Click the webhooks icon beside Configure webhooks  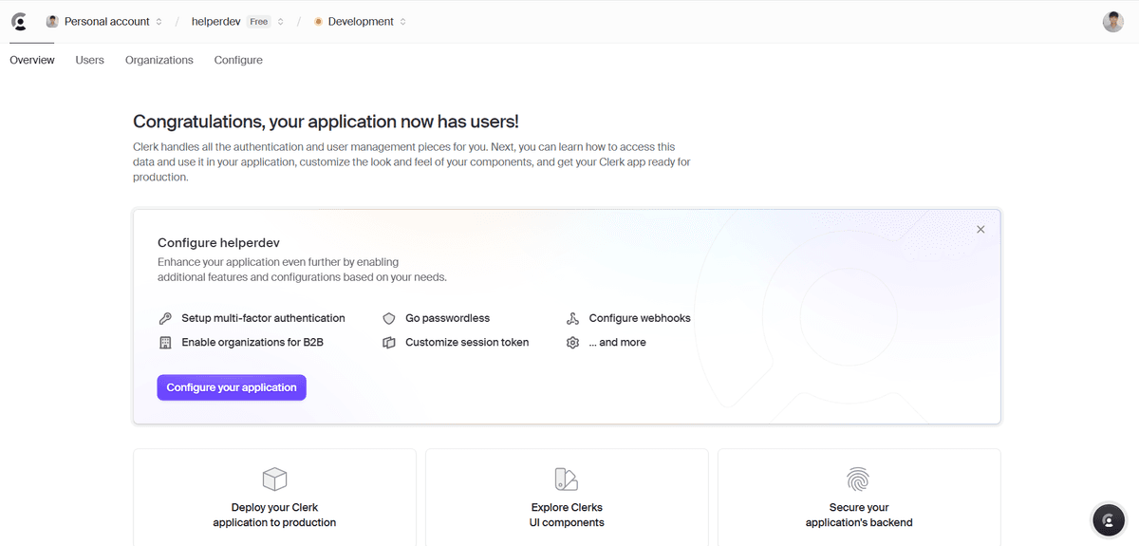[x=572, y=318]
